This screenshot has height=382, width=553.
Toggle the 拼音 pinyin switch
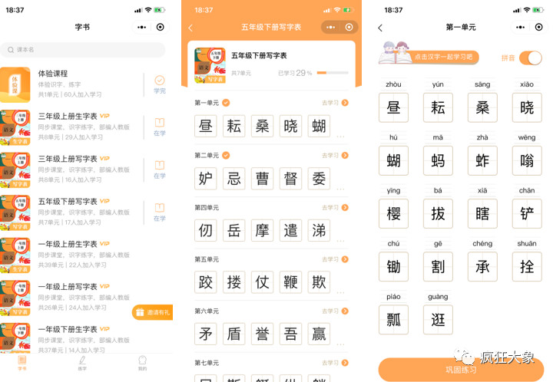[531, 58]
